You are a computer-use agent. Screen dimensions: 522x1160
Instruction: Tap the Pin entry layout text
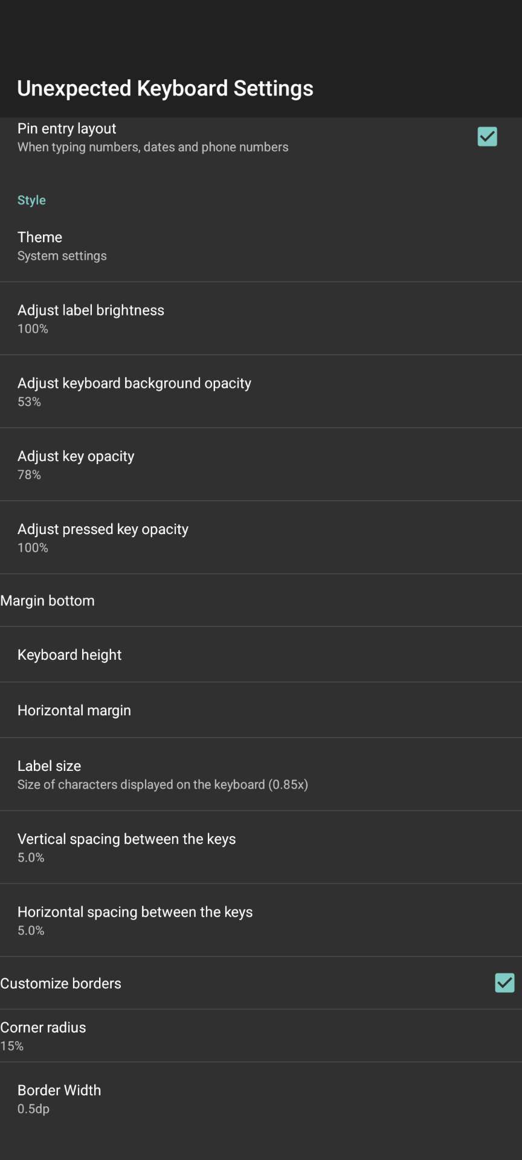67,129
